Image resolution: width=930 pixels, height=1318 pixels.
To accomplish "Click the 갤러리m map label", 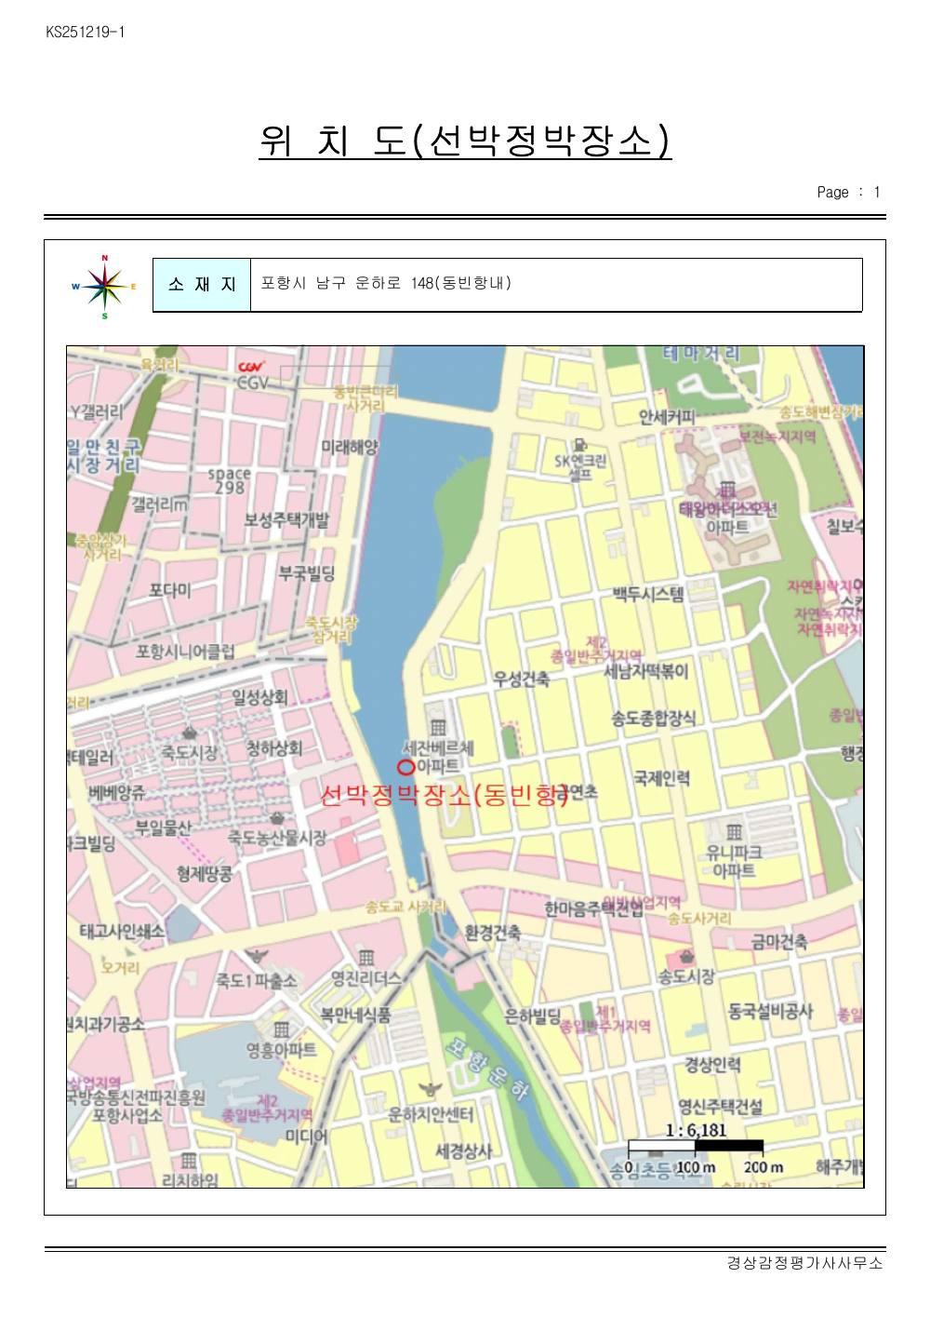I will click(159, 504).
